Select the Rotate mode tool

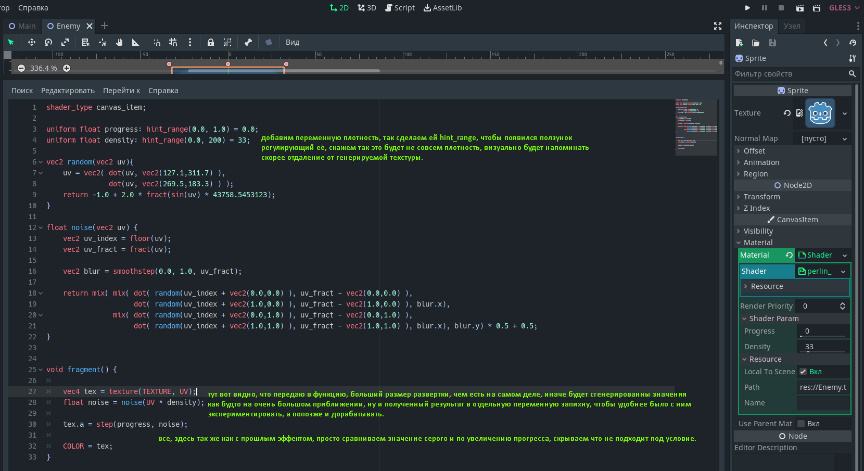point(48,42)
